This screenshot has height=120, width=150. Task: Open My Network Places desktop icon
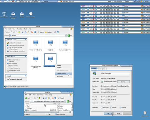(x=13, y=15)
